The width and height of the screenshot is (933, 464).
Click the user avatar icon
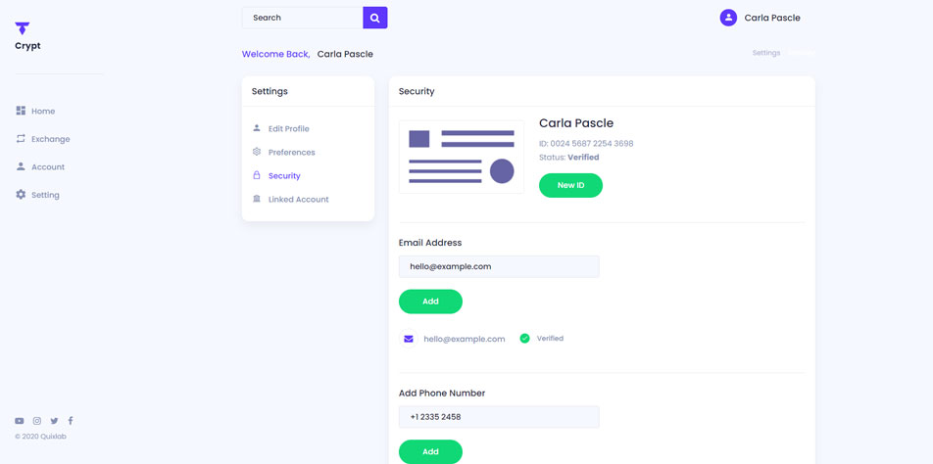tap(728, 18)
